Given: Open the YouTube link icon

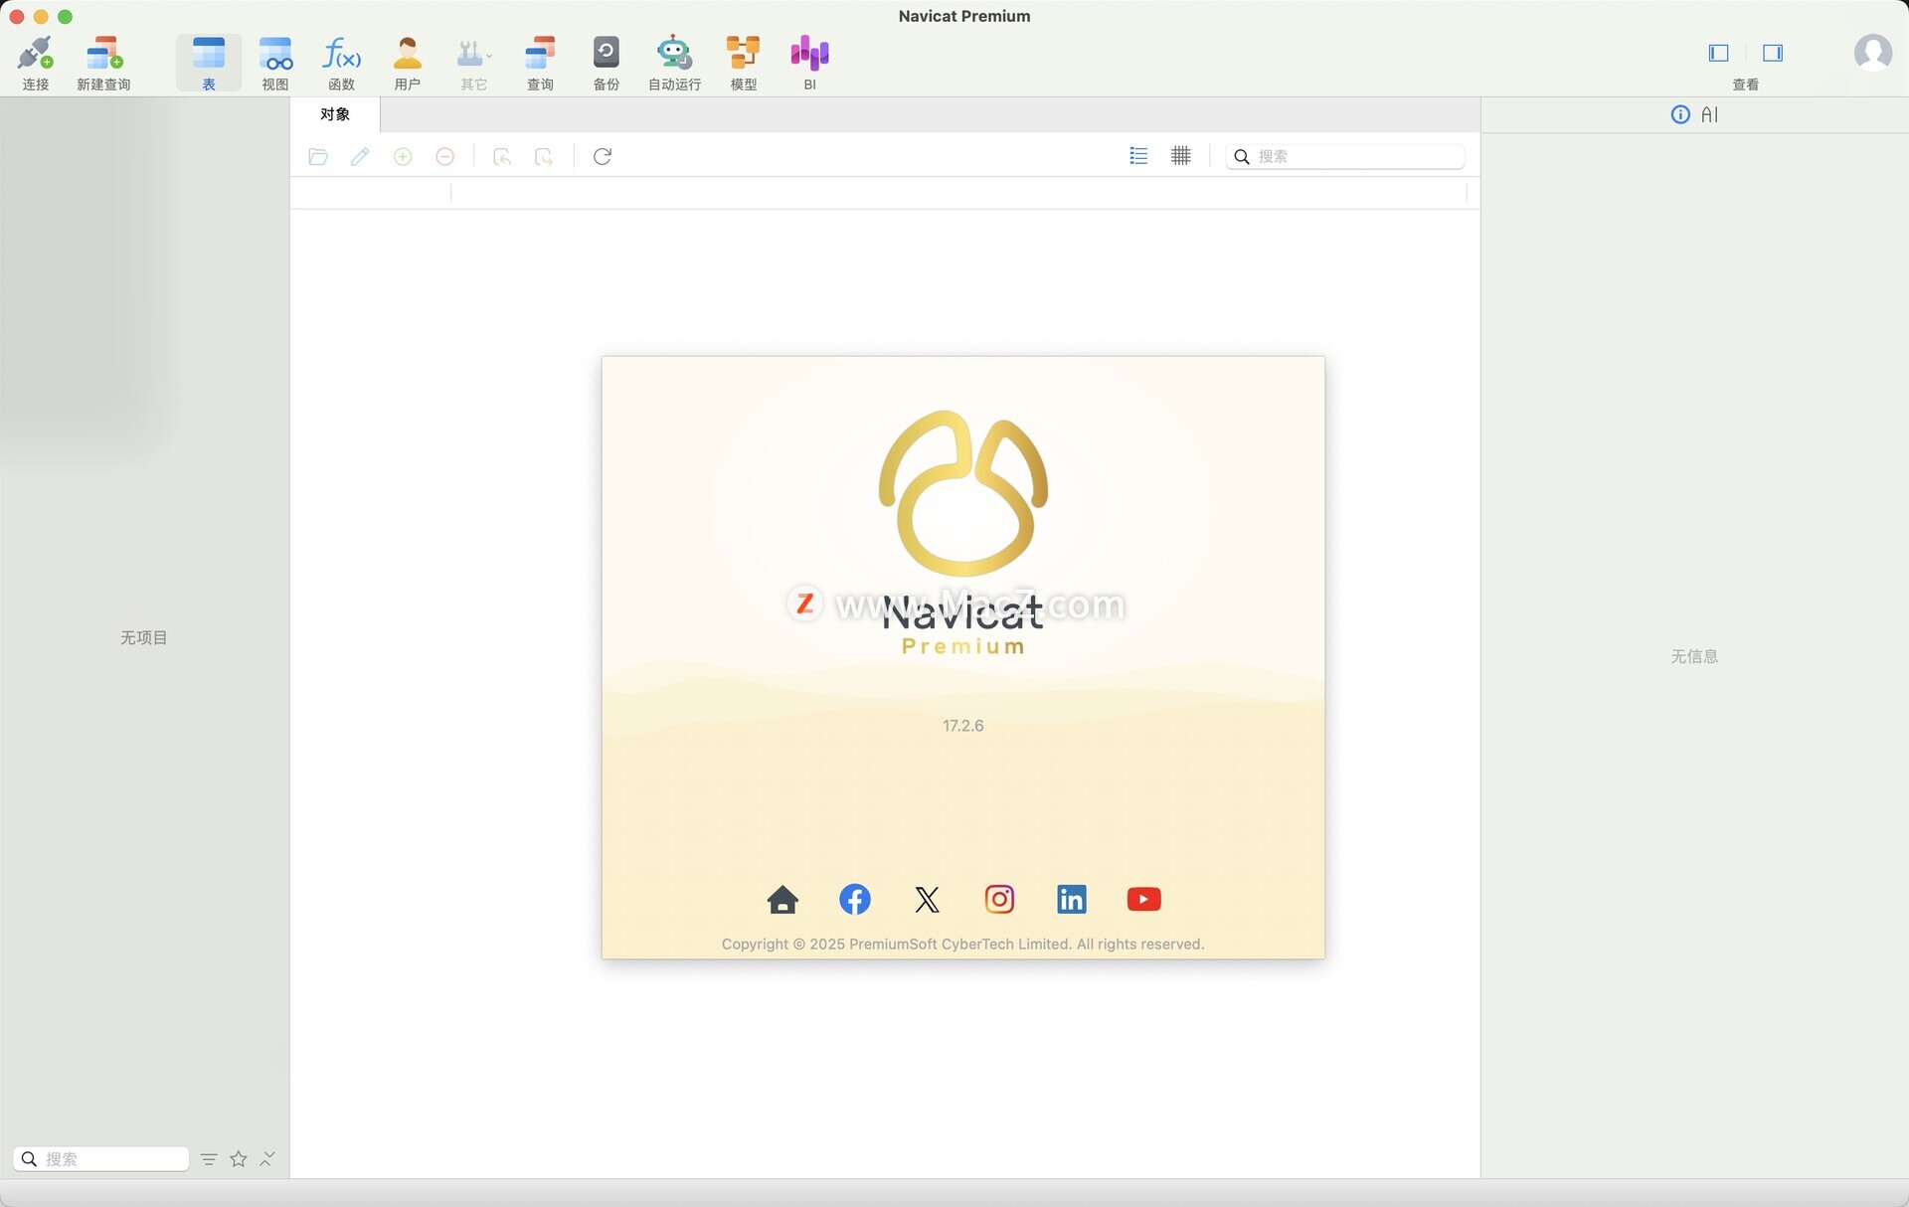Looking at the screenshot, I should (1144, 900).
